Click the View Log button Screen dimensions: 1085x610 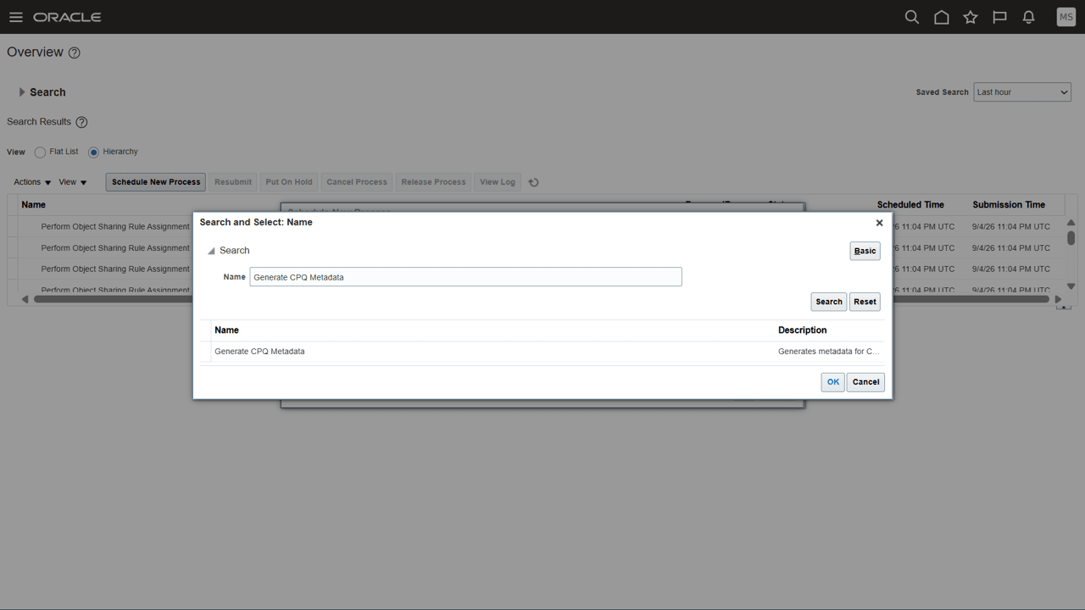tap(498, 182)
